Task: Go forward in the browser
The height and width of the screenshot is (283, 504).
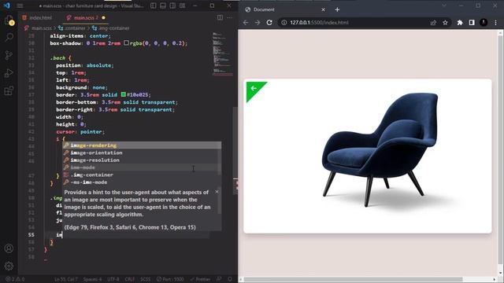Action: coord(258,23)
